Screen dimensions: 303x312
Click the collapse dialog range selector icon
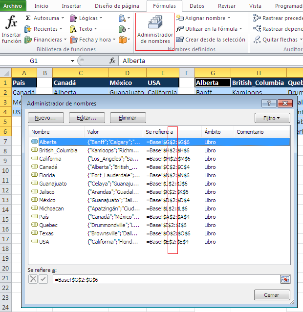(x=285, y=279)
